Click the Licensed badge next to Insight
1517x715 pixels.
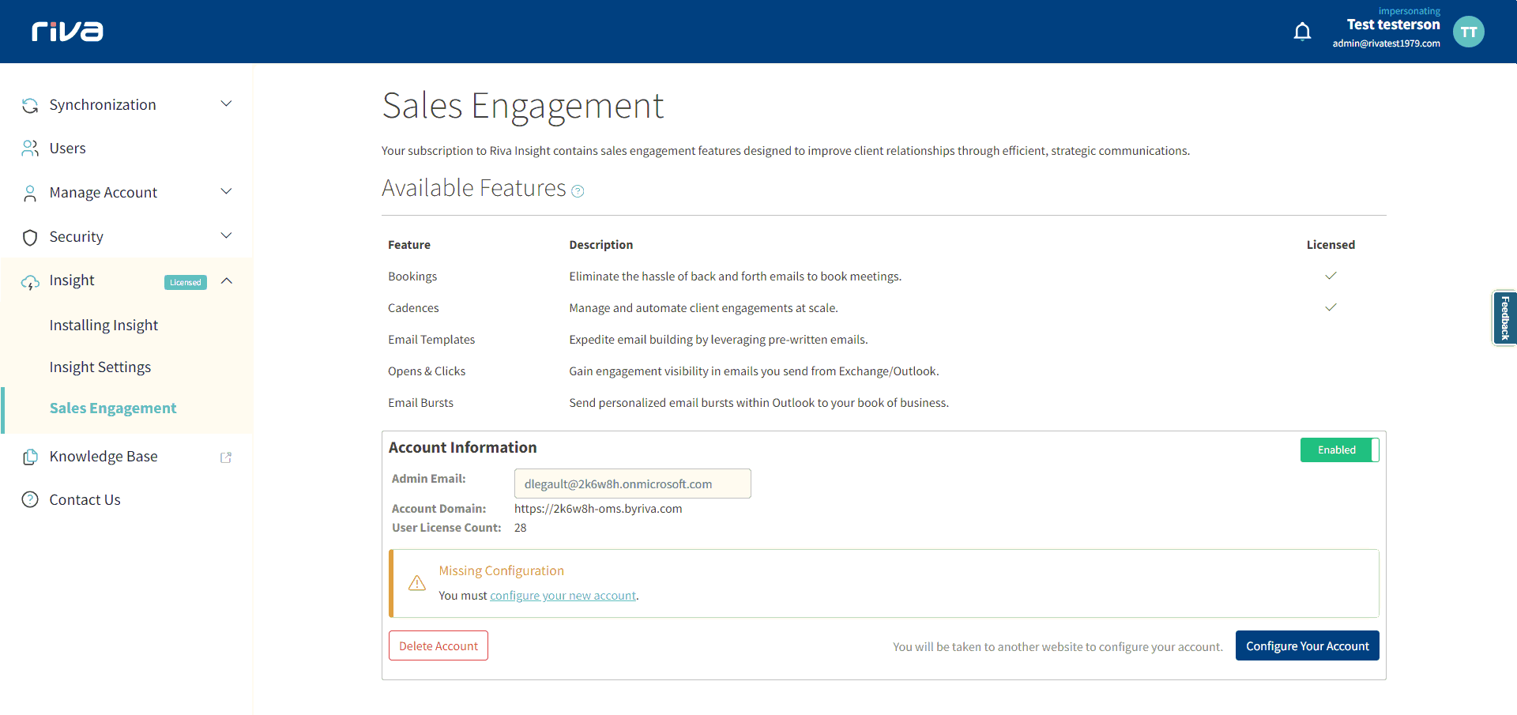point(185,282)
